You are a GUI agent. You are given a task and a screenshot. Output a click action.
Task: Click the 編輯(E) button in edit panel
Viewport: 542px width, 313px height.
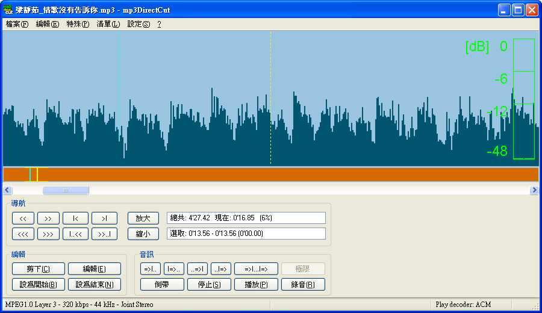95,269
